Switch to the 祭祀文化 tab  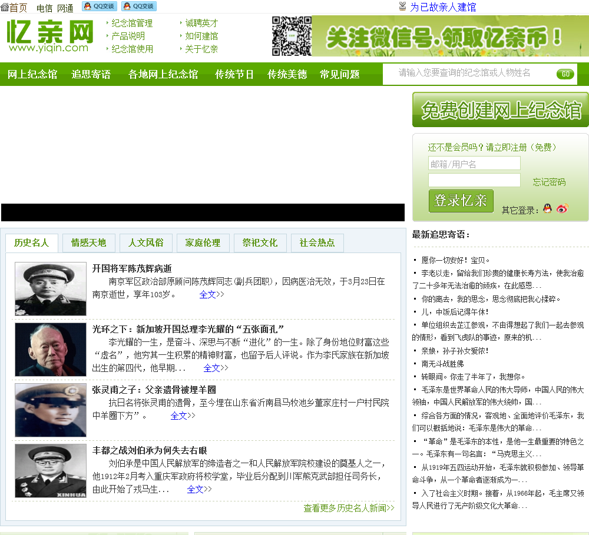[260, 243]
